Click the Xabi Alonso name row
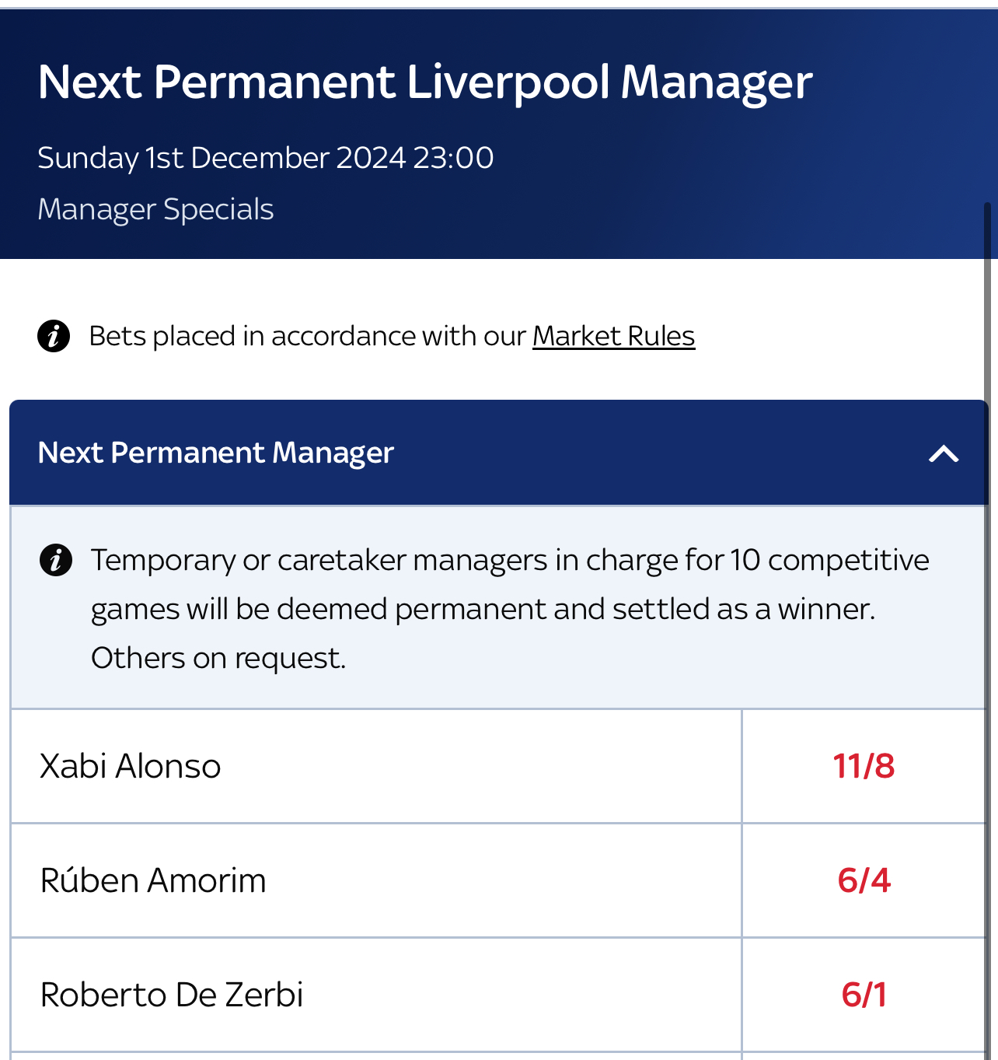The width and height of the screenshot is (998, 1060). 376,766
